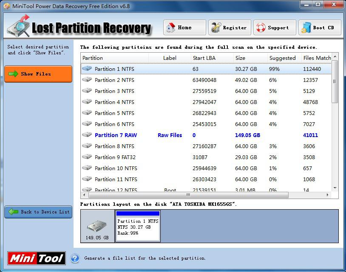Sort by Files Match column header

(316, 58)
